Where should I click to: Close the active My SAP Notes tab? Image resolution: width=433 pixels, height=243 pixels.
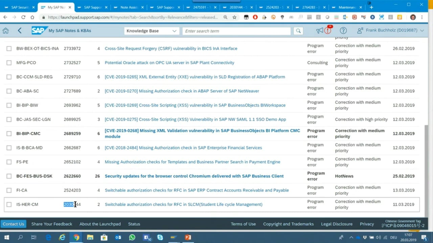click(x=70, y=7)
